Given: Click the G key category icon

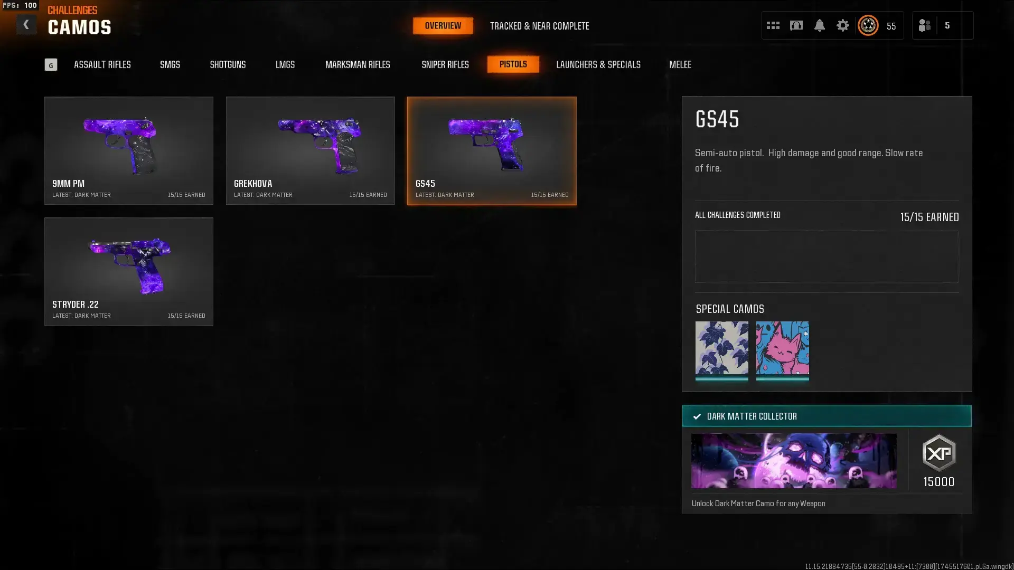Looking at the screenshot, I should pos(51,65).
